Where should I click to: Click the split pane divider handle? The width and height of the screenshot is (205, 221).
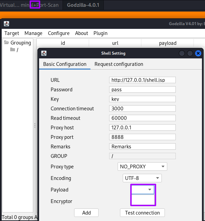pos(35,126)
